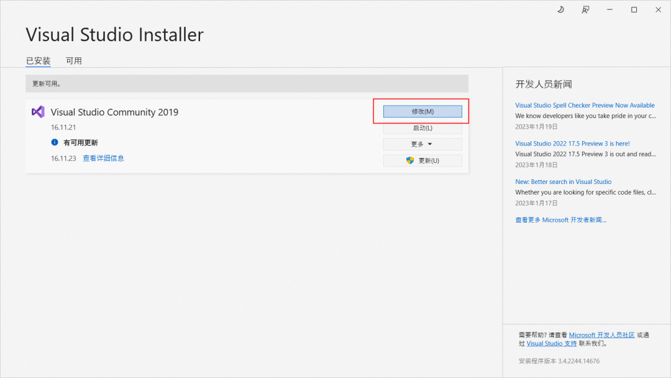Select the 有可用更新 status text
The height and width of the screenshot is (378, 671).
(x=80, y=142)
